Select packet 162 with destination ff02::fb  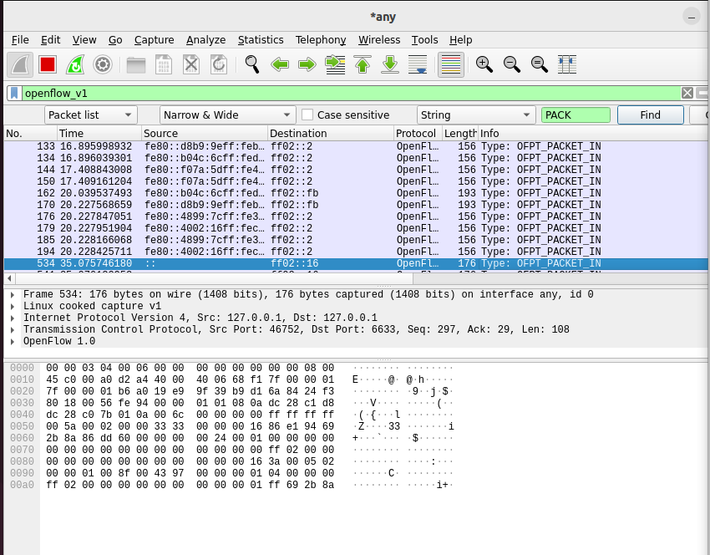click(x=356, y=193)
